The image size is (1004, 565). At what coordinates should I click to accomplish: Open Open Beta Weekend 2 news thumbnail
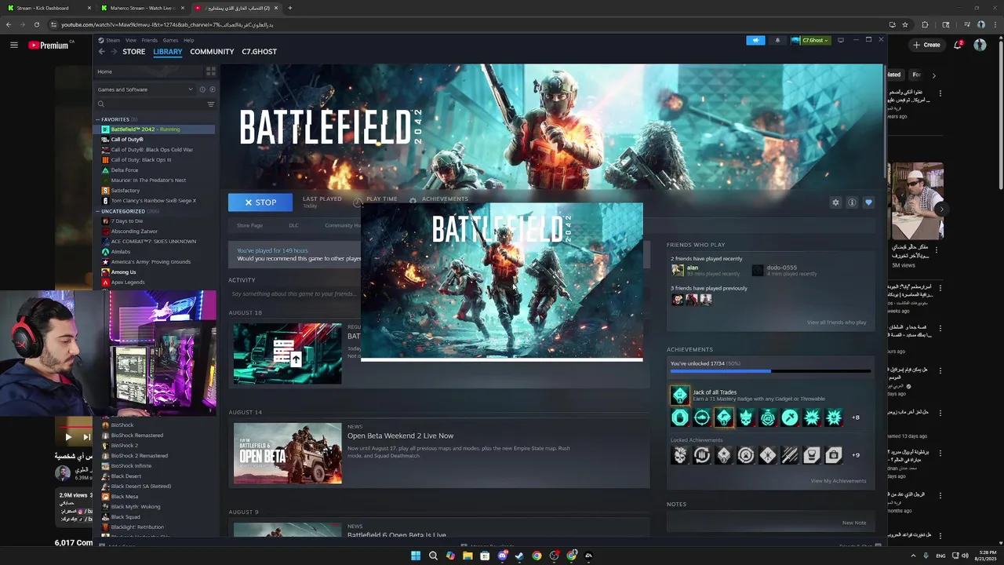pyautogui.click(x=287, y=454)
